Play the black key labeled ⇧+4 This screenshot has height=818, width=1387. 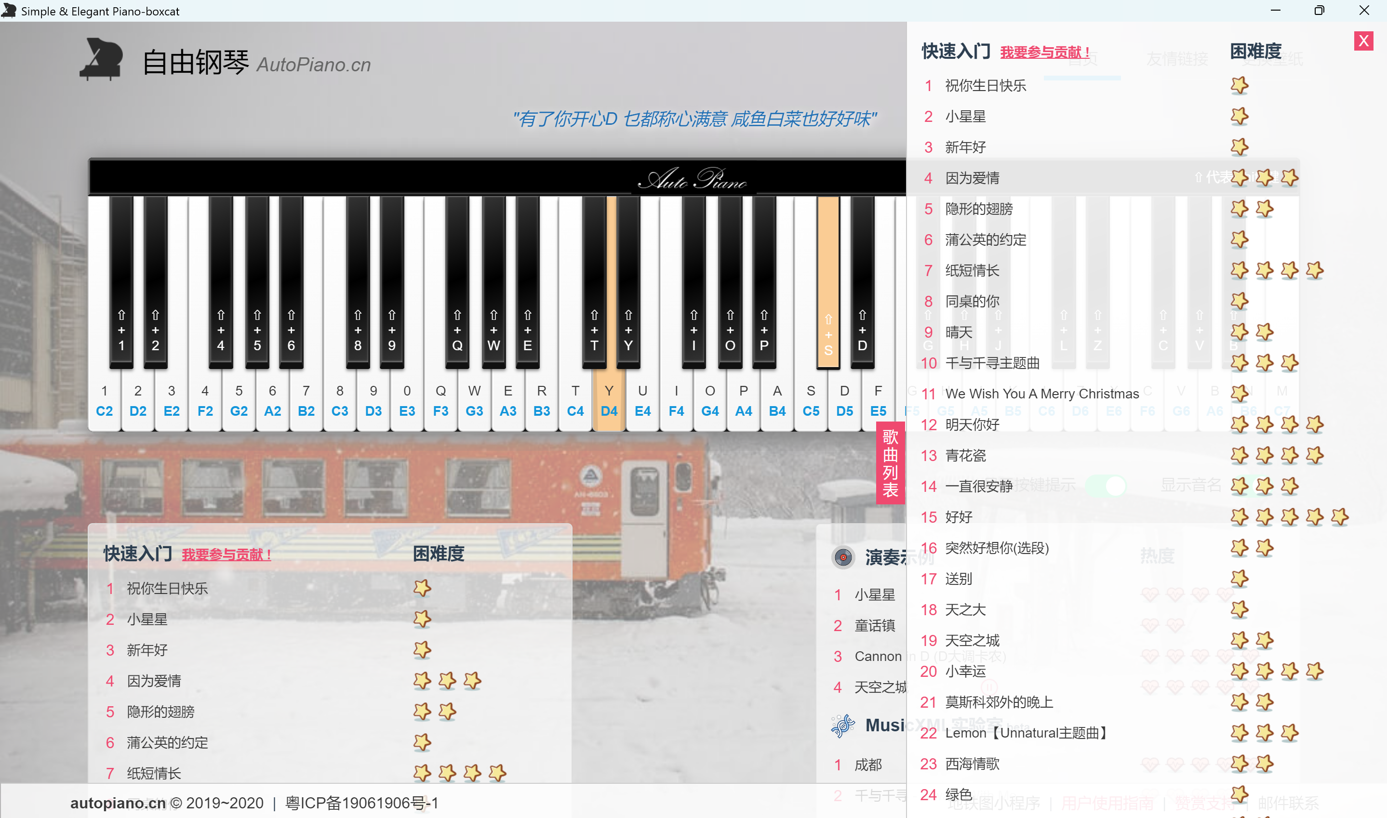click(221, 282)
